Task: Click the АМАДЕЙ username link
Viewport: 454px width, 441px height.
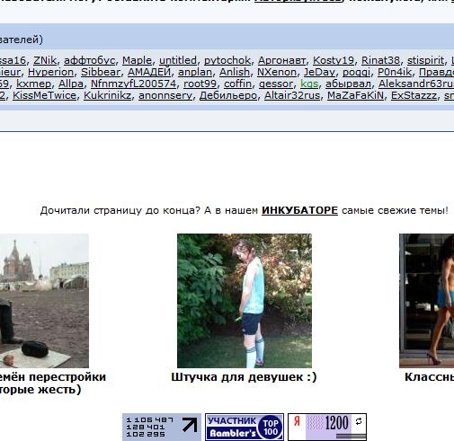Action: pyautogui.click(x=149, y=72)
